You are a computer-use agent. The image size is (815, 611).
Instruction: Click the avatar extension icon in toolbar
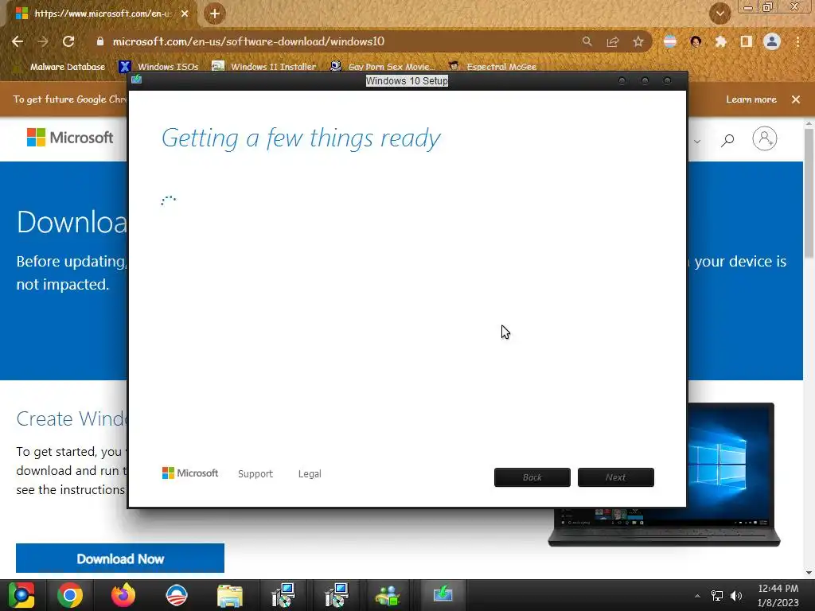(696, 41)
